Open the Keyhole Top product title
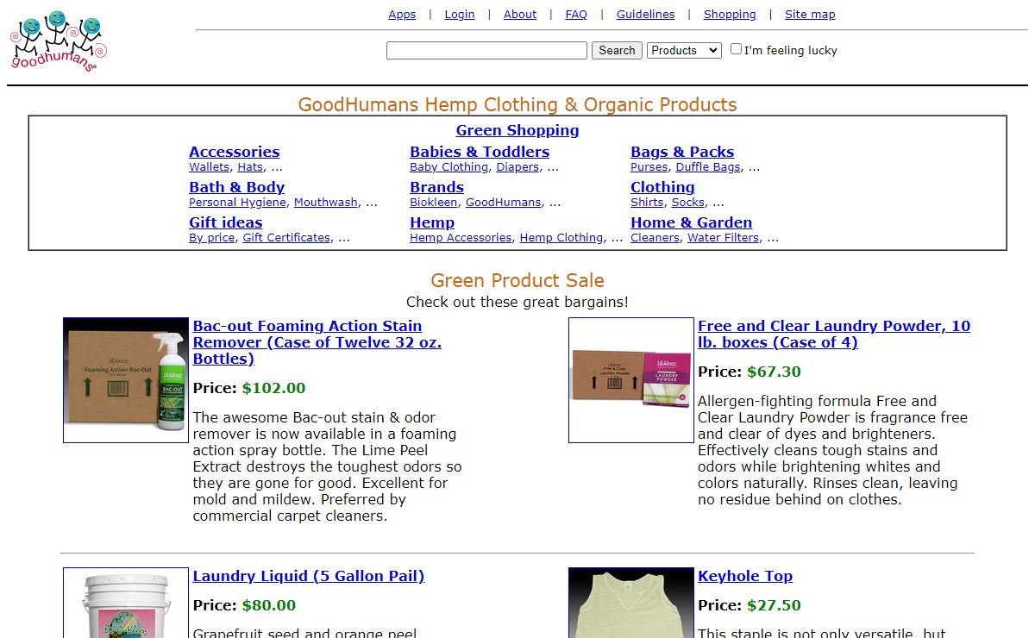 click(x=745, y=576)
